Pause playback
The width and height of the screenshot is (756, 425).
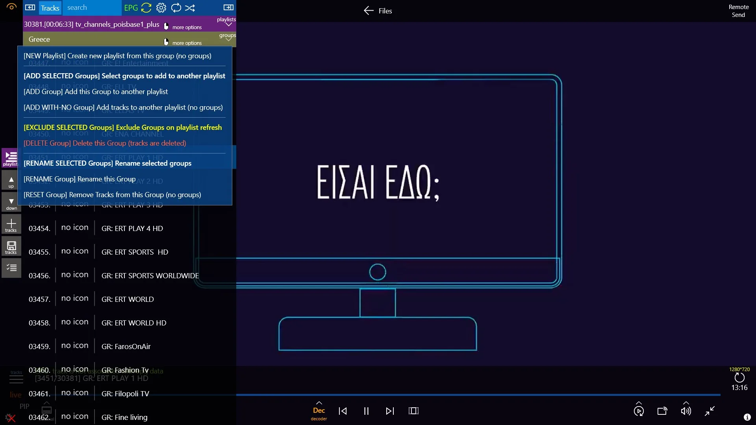click(366, 411)
